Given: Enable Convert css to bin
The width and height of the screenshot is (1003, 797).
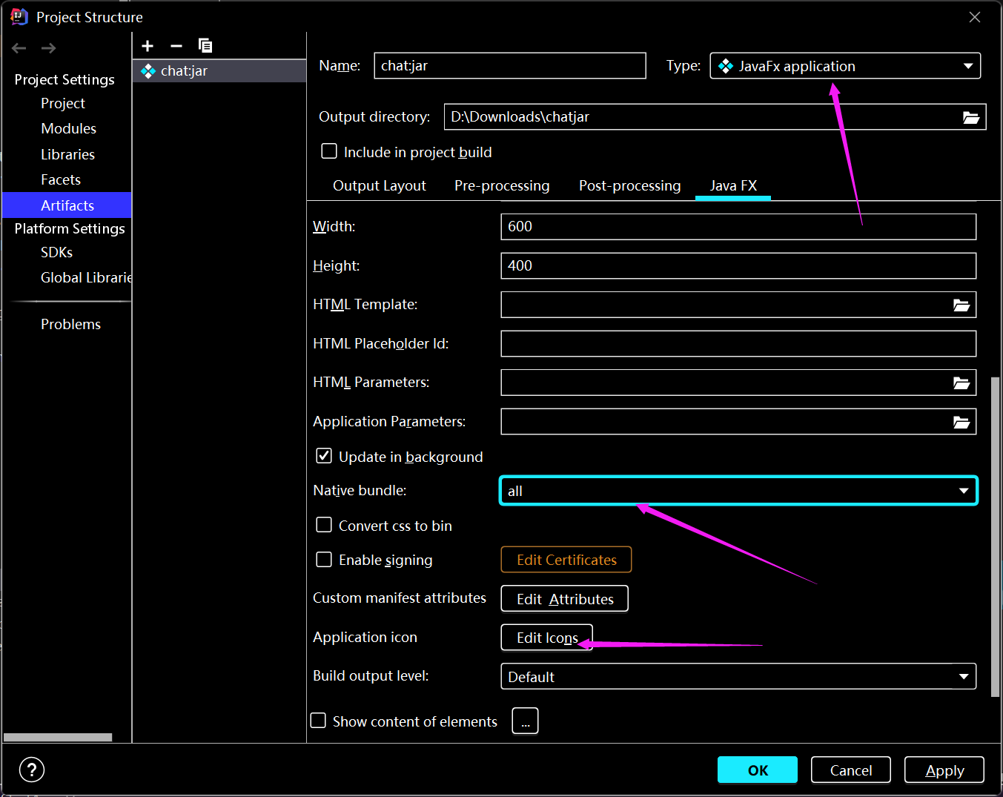Looking at the screenshot, I should [324, 525].
